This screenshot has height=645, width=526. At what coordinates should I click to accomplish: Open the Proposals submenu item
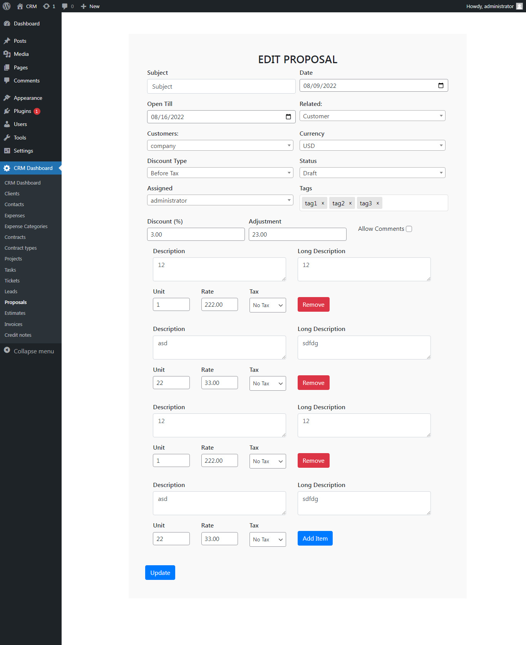[16, 302]
